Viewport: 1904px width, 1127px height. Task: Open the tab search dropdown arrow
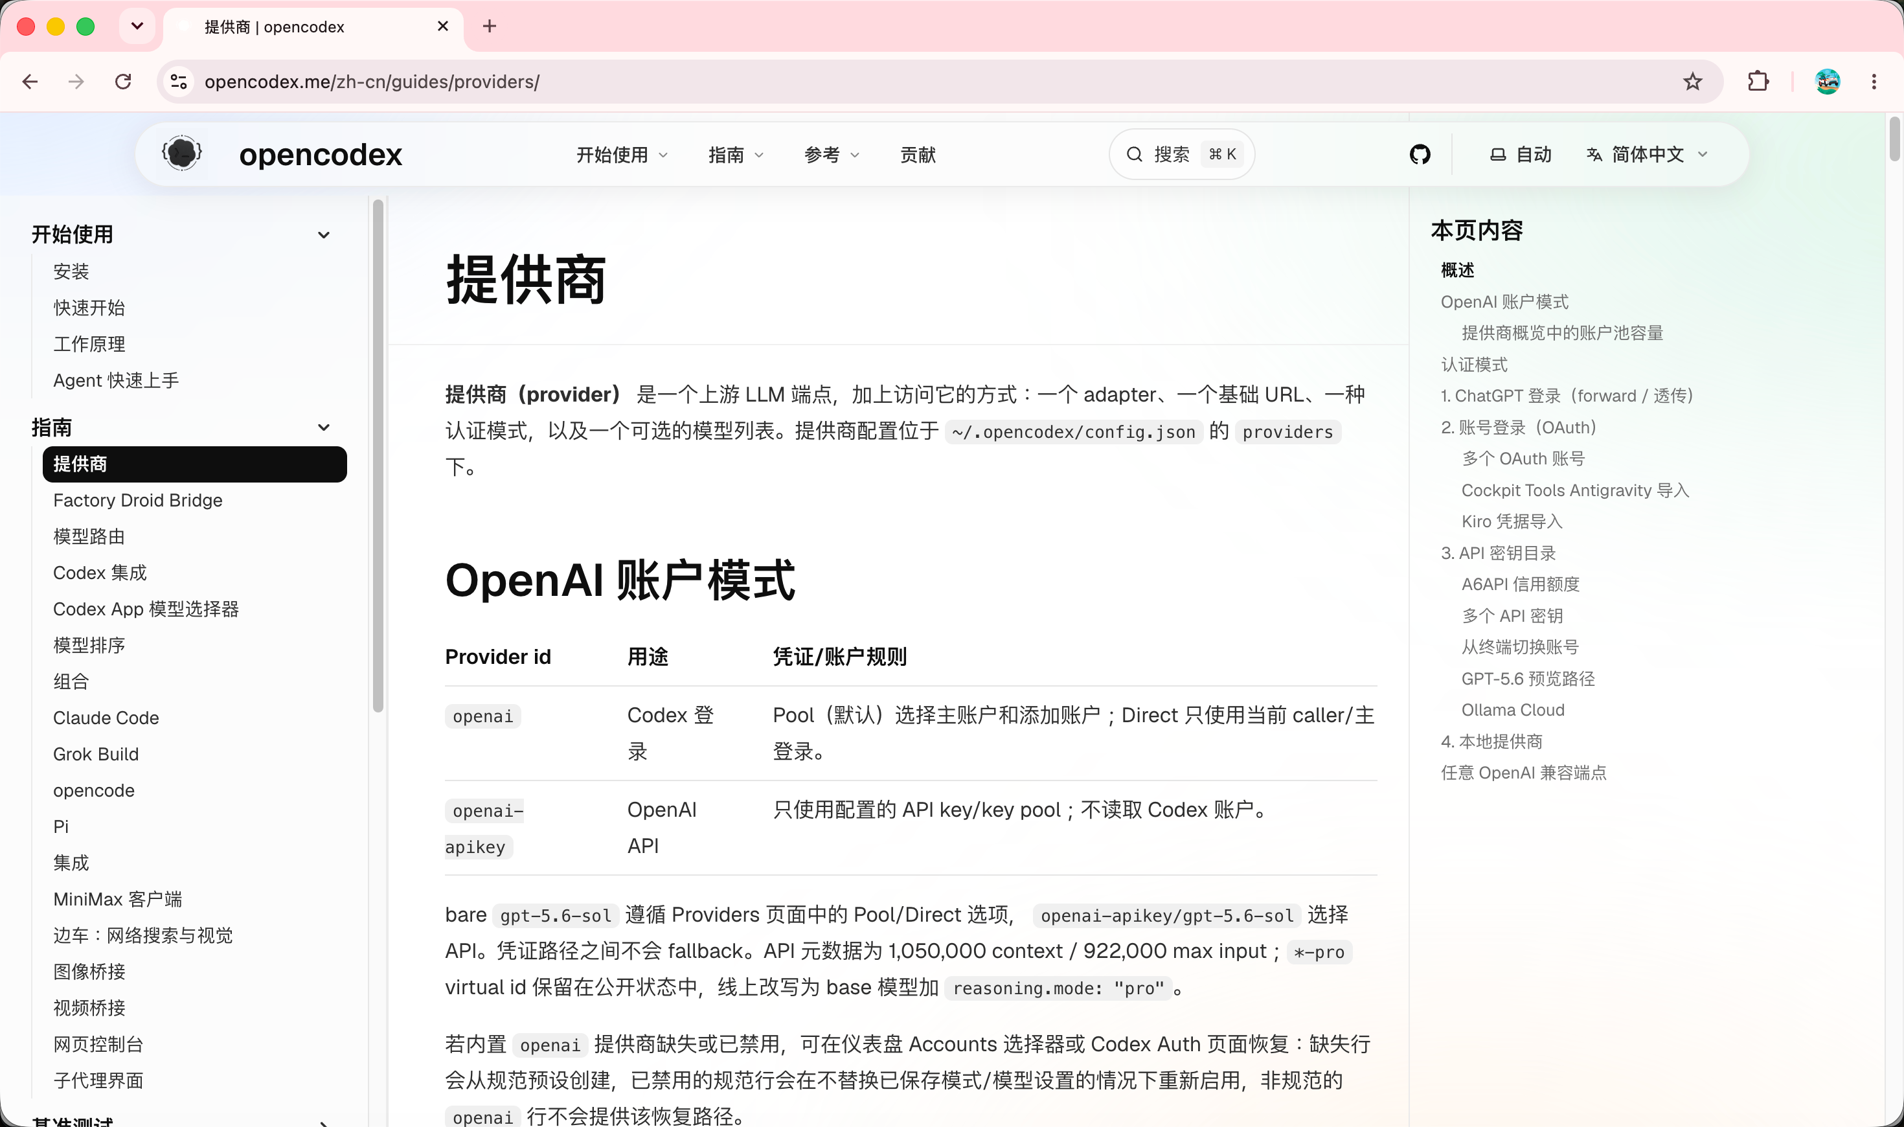click(x=137, y=27)
